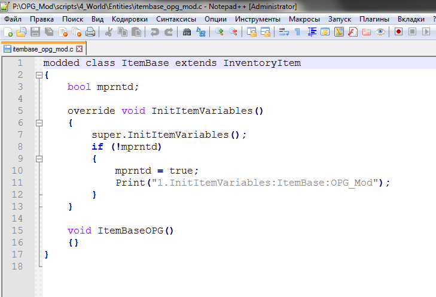Open the Вкладки menu

(x=411, y=19)
